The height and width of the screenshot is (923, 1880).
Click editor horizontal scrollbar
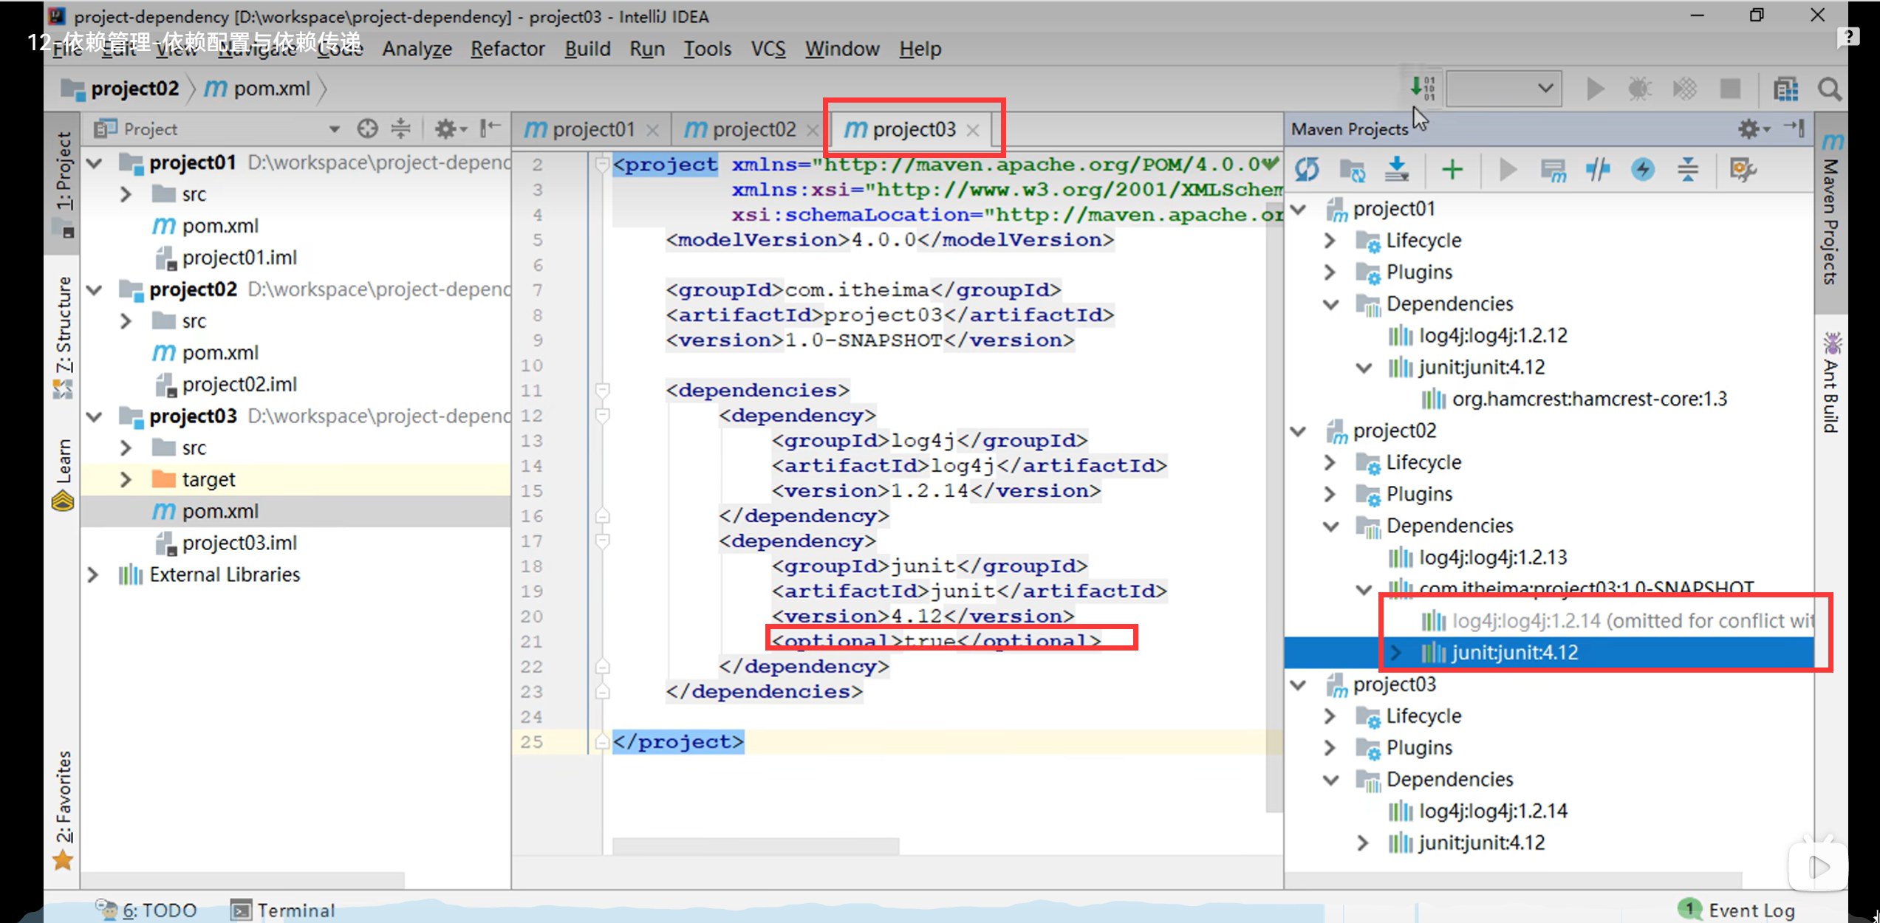pos(755,845)
